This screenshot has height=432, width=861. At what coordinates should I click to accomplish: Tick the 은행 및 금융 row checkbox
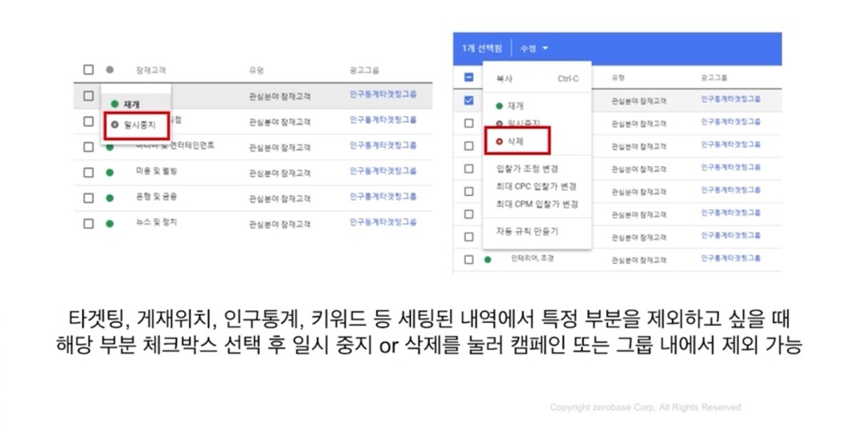coord(88,198)
